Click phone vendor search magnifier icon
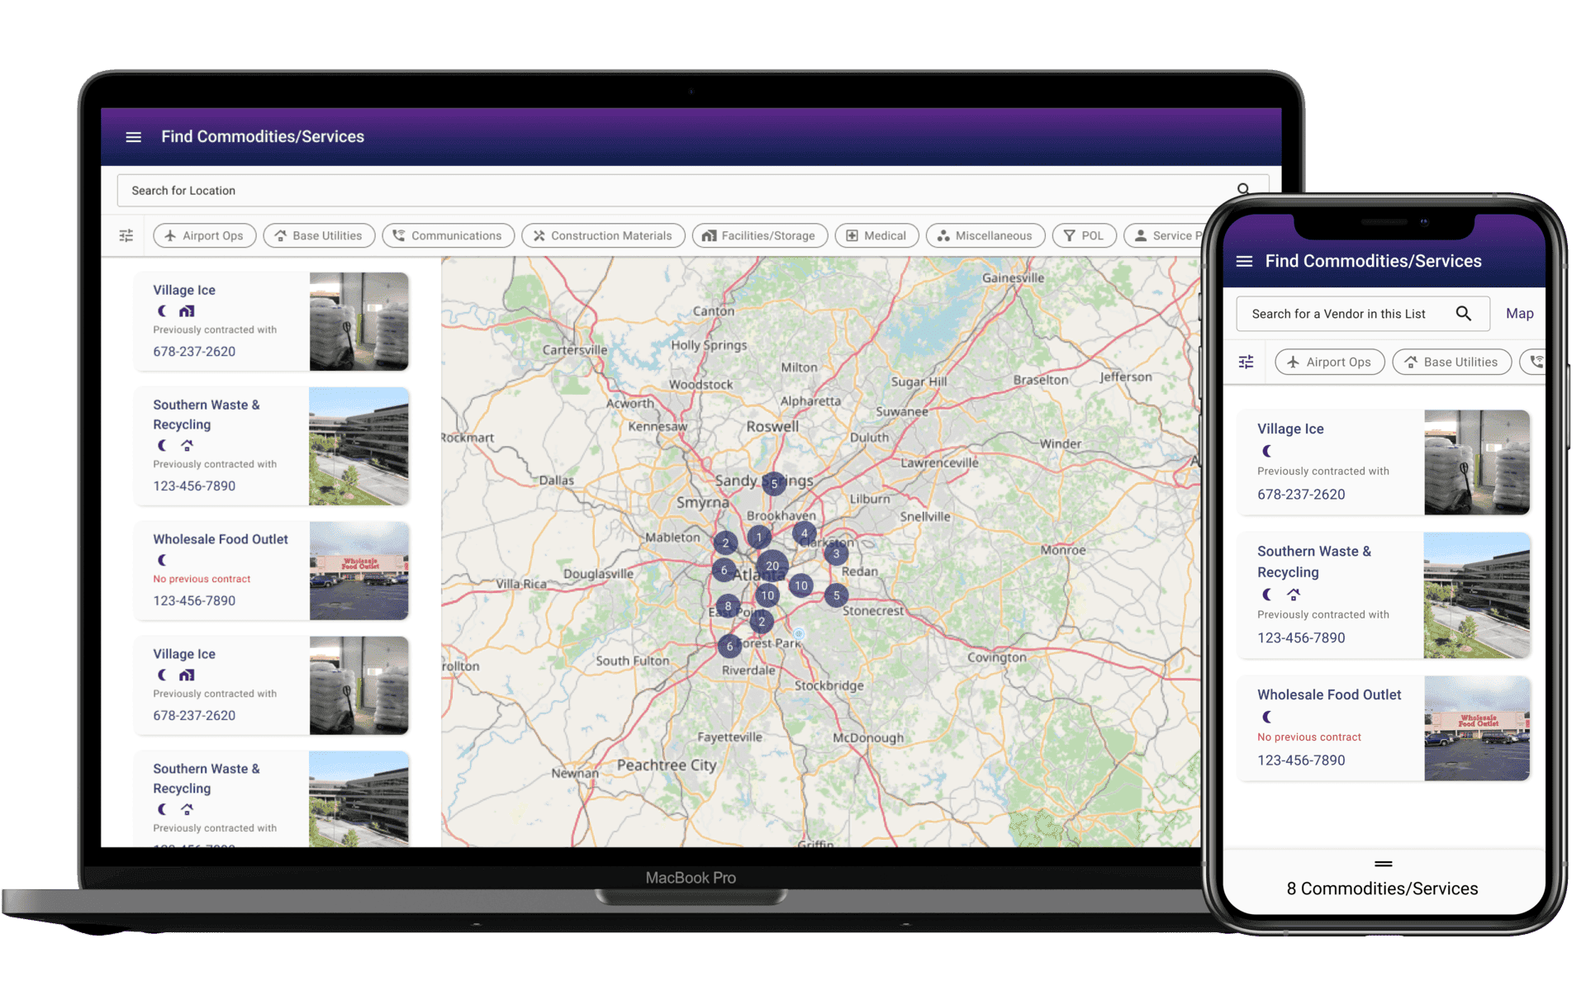The image size is (1586, 981). 1463,314
